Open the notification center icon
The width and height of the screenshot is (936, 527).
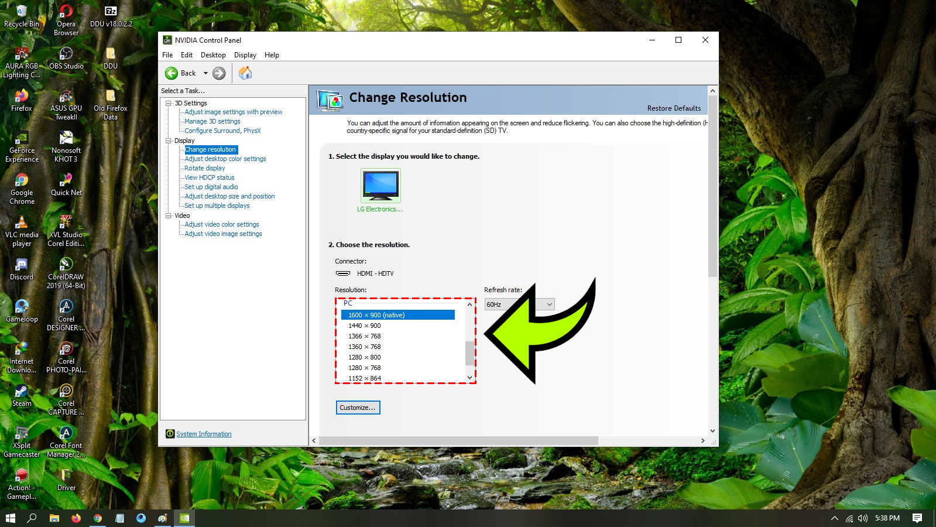click(x=917, y=518)
